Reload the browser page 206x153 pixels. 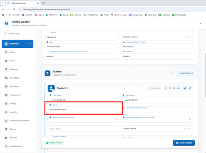tap(14, 9)
